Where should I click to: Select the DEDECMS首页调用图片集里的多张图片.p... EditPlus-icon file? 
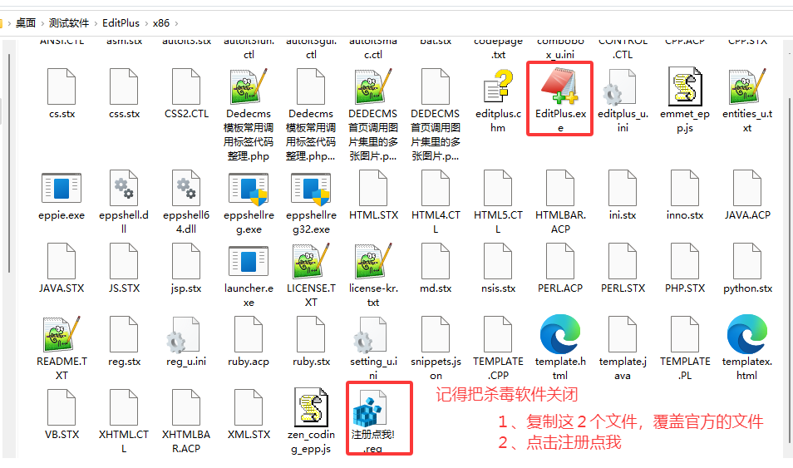(x=373, y=87)
